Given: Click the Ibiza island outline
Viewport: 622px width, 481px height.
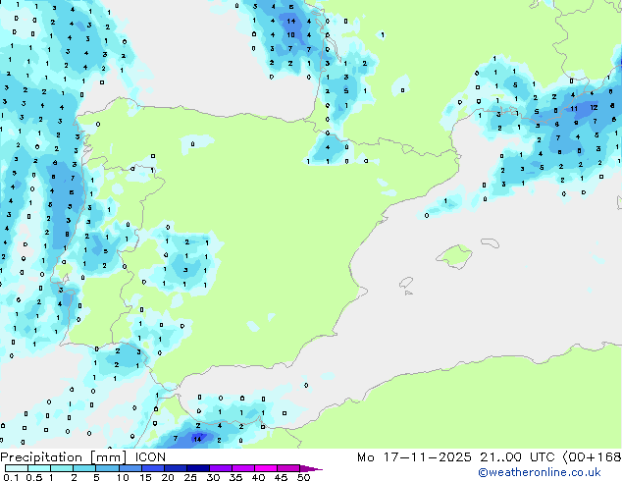Looking at the screenshot, I should [x=406, y=283].
